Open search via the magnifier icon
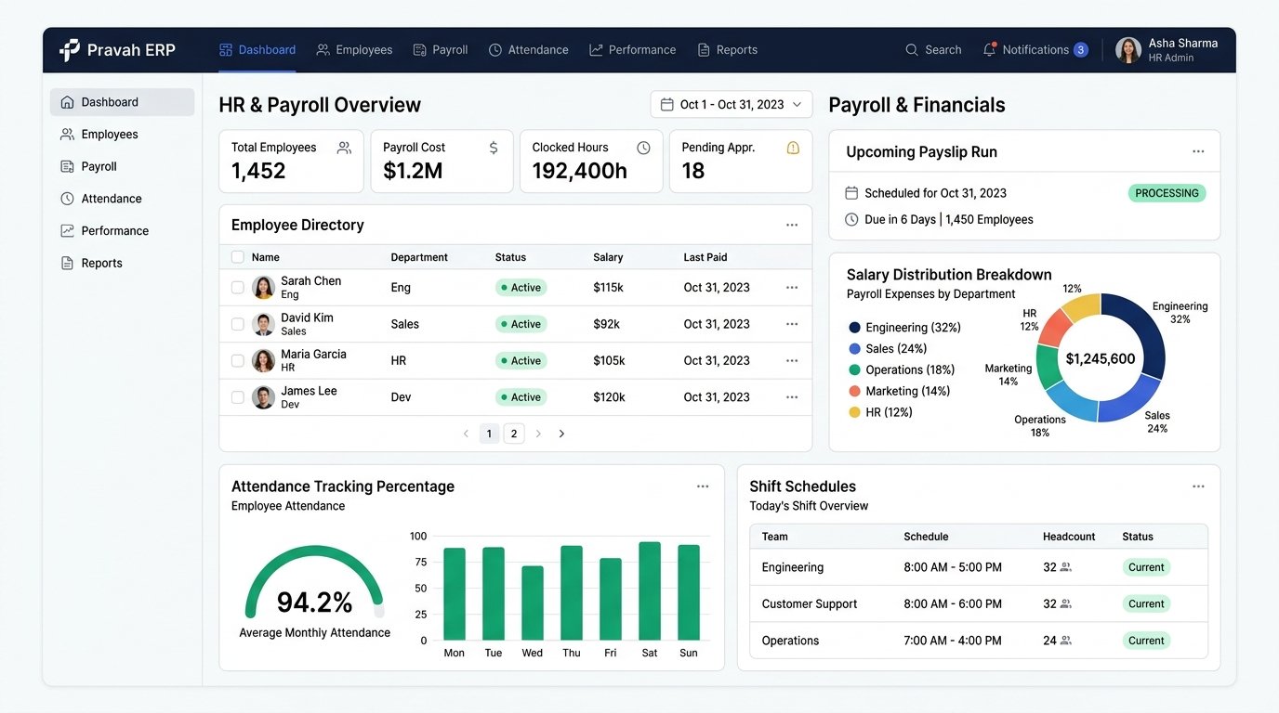The image size is (1279, 713). tap(912, 50)
